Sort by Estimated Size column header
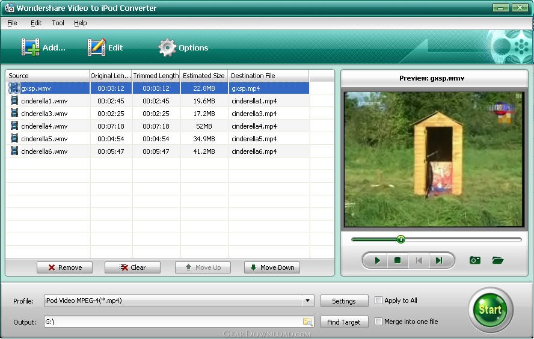The height and width of the screenshot is (339, 534). 204,76
